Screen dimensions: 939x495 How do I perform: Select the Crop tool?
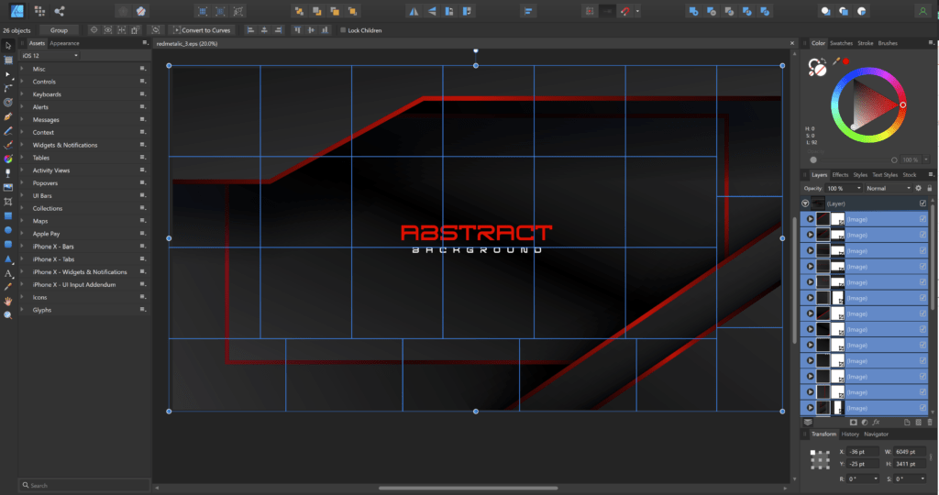coord(7,202)
